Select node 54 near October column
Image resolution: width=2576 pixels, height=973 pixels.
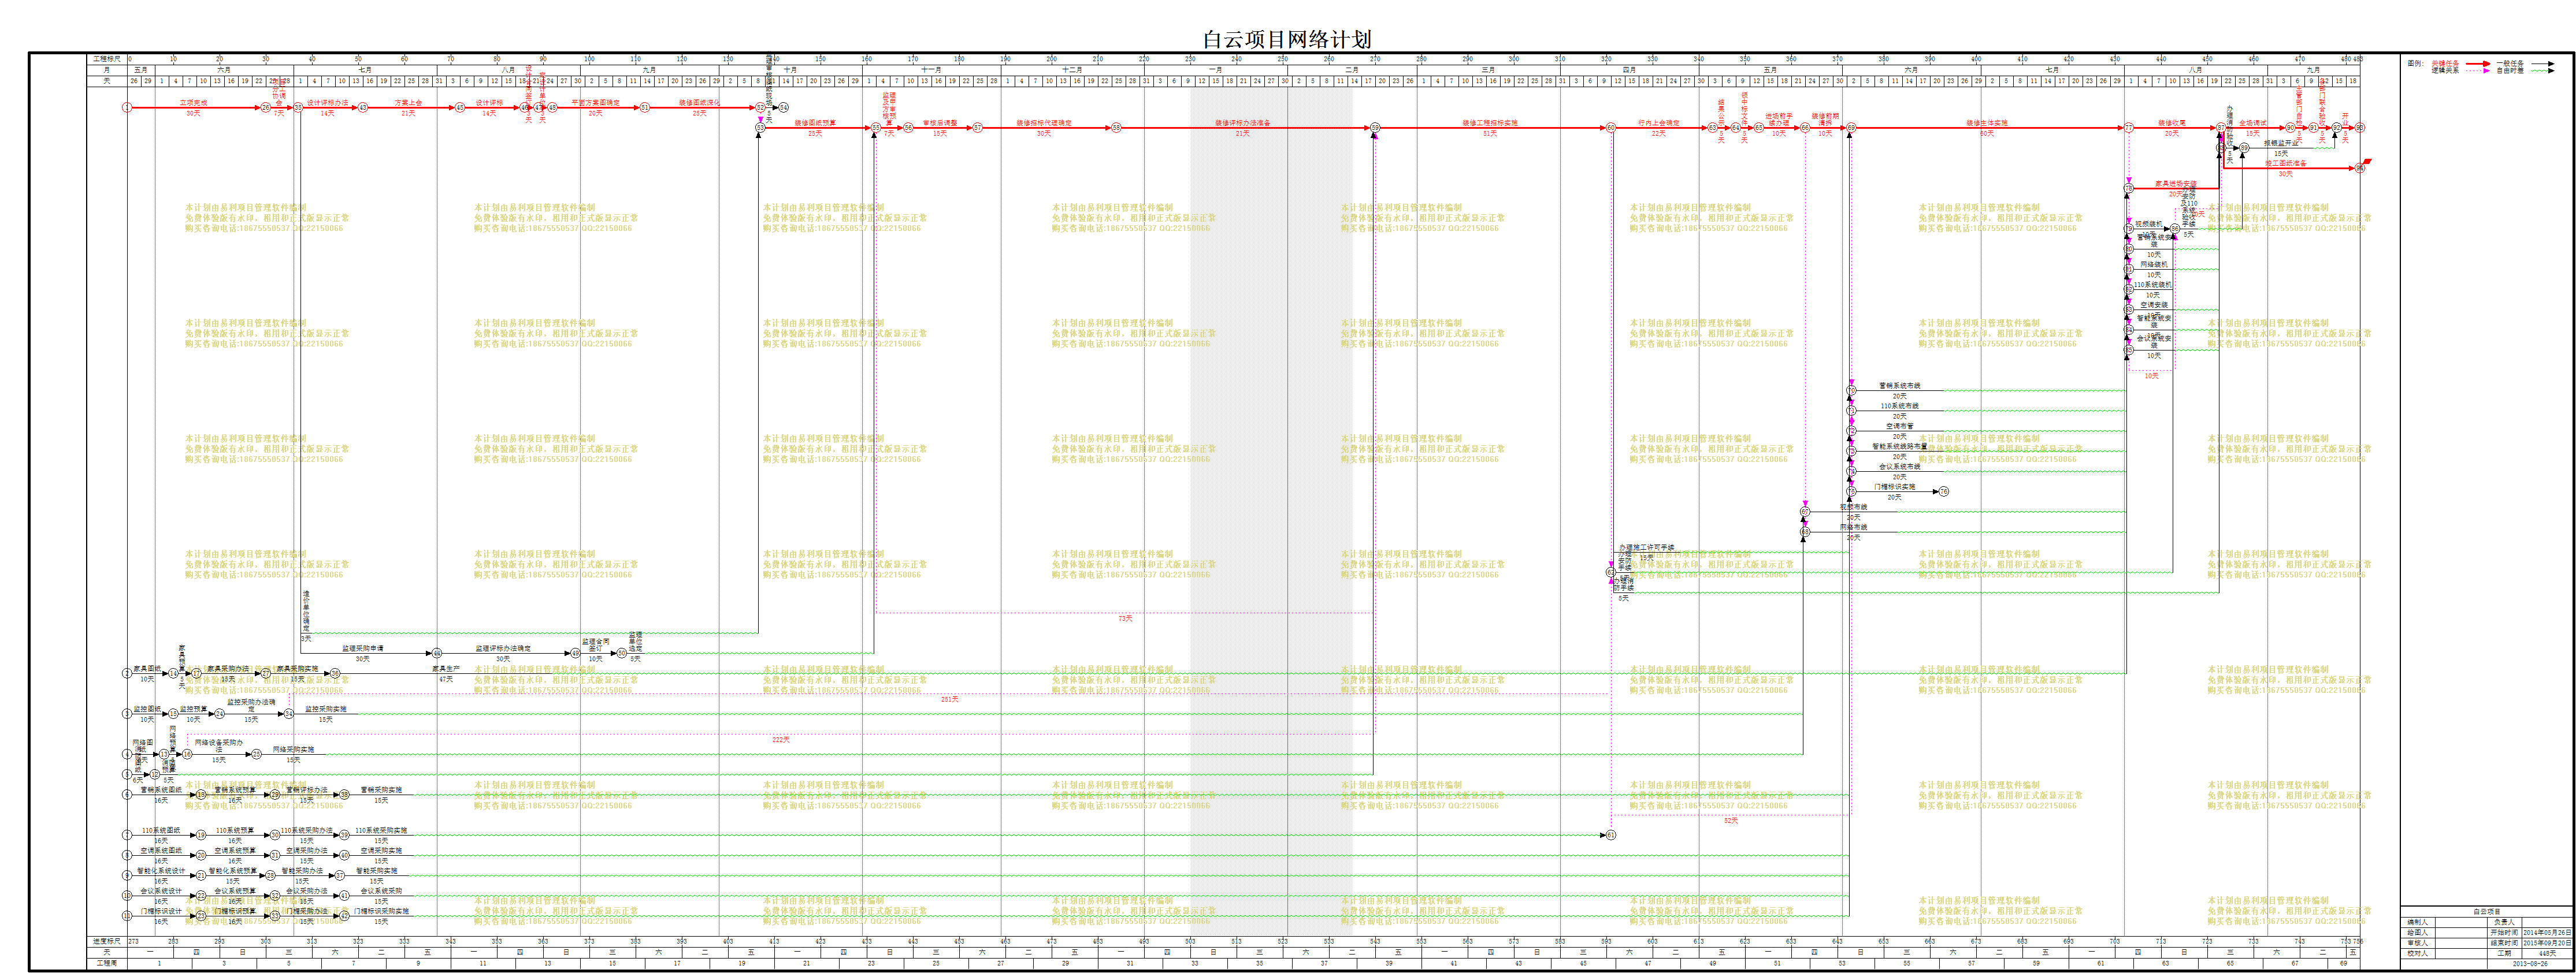[784, 108]
